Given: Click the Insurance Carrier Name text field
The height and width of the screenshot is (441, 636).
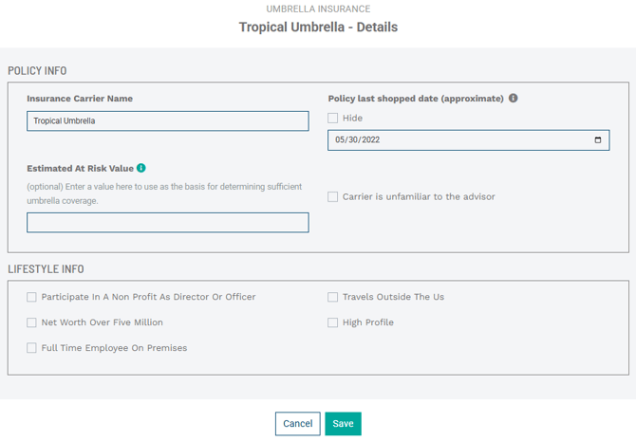Looking at the screenshot, I should coord(168,121).
